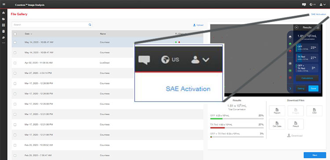
Task: Change region via globe US icon
Action: click(313, 5)
